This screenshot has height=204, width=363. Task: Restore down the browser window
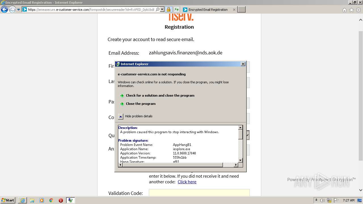355,2
